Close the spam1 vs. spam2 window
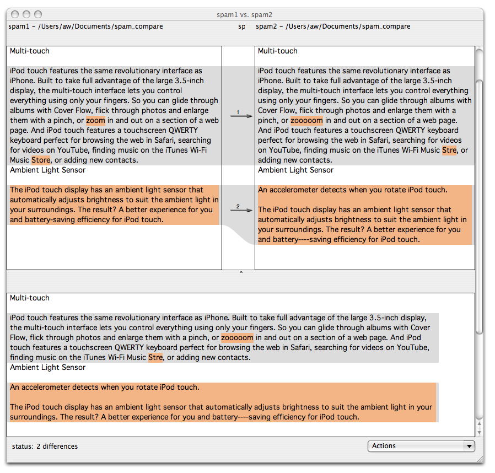This screenshot has width=495, height=473. (15, 14)
